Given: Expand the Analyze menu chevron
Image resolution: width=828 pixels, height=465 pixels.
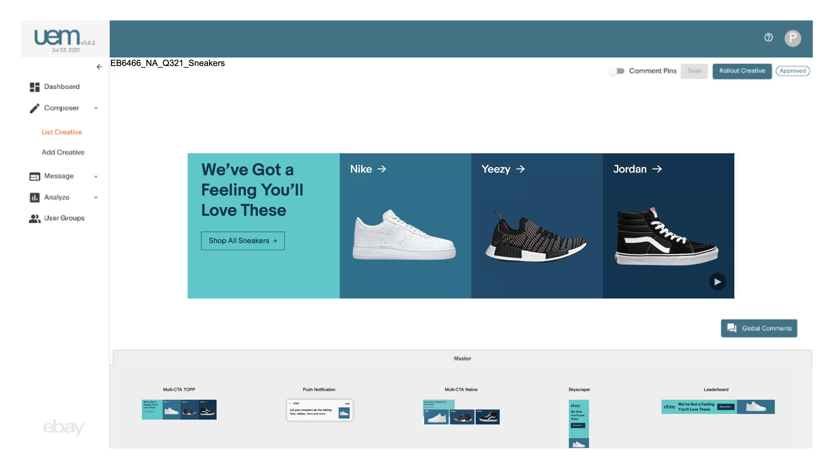Looking at the screenshot, I should pyautogui.click(x=96, y=197).
